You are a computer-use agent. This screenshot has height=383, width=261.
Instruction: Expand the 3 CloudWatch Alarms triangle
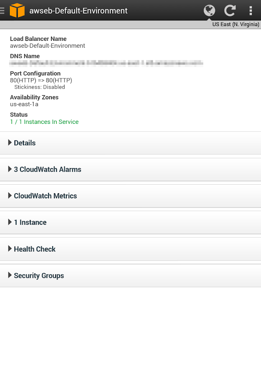pos(10,169)
